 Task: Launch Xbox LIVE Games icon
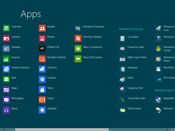tap(78, 59)
